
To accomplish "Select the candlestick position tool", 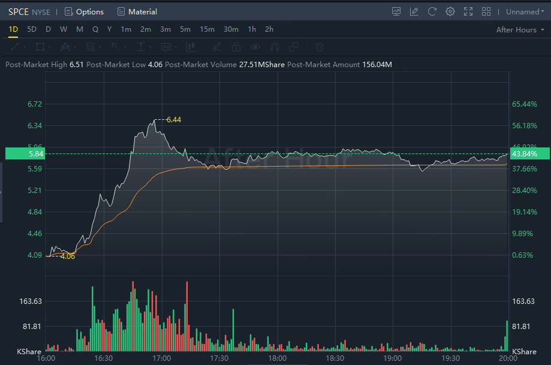I will point(191,47).
